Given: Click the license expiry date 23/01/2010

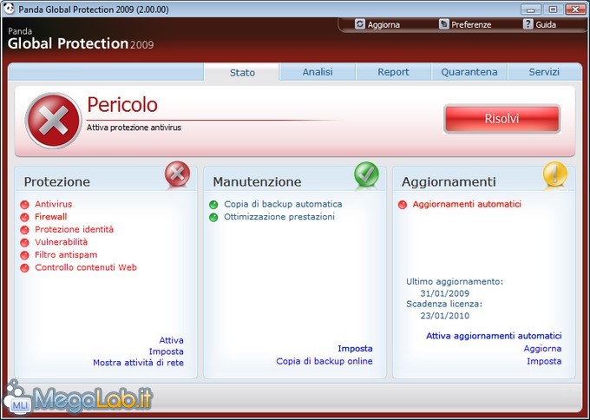Looking at the screenshot, I should click(445, 316).
